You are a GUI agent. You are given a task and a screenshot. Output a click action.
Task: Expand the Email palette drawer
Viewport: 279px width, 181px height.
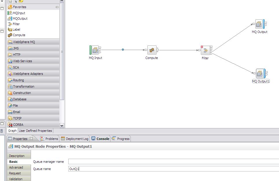pos(33,112)
